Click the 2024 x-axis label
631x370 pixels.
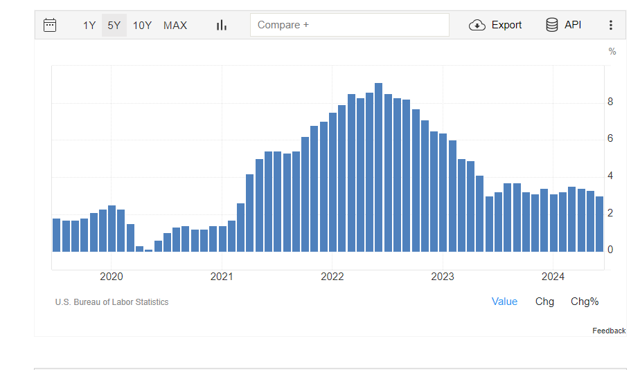(553, 277)
